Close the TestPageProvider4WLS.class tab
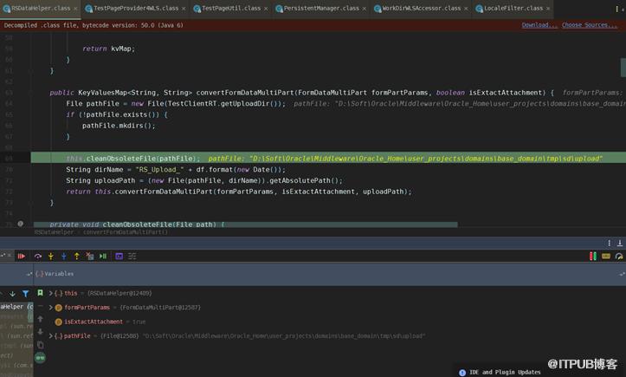The image size is (626, 377). click(184, 9)
